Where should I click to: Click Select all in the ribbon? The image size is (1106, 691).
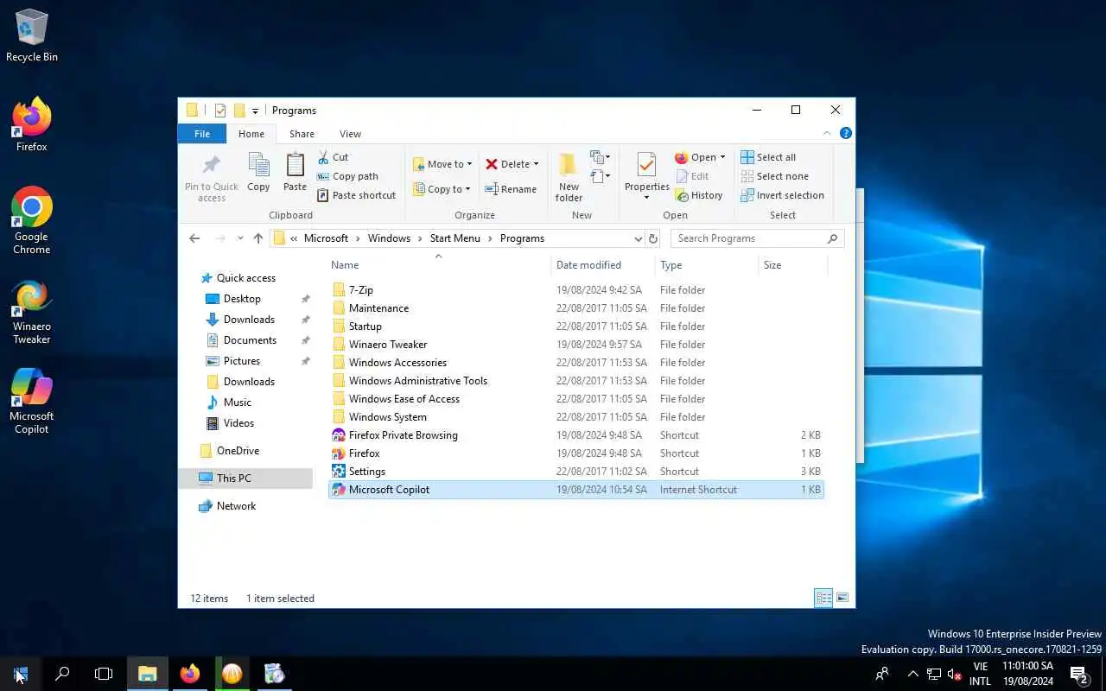click(x=768, y=157)
